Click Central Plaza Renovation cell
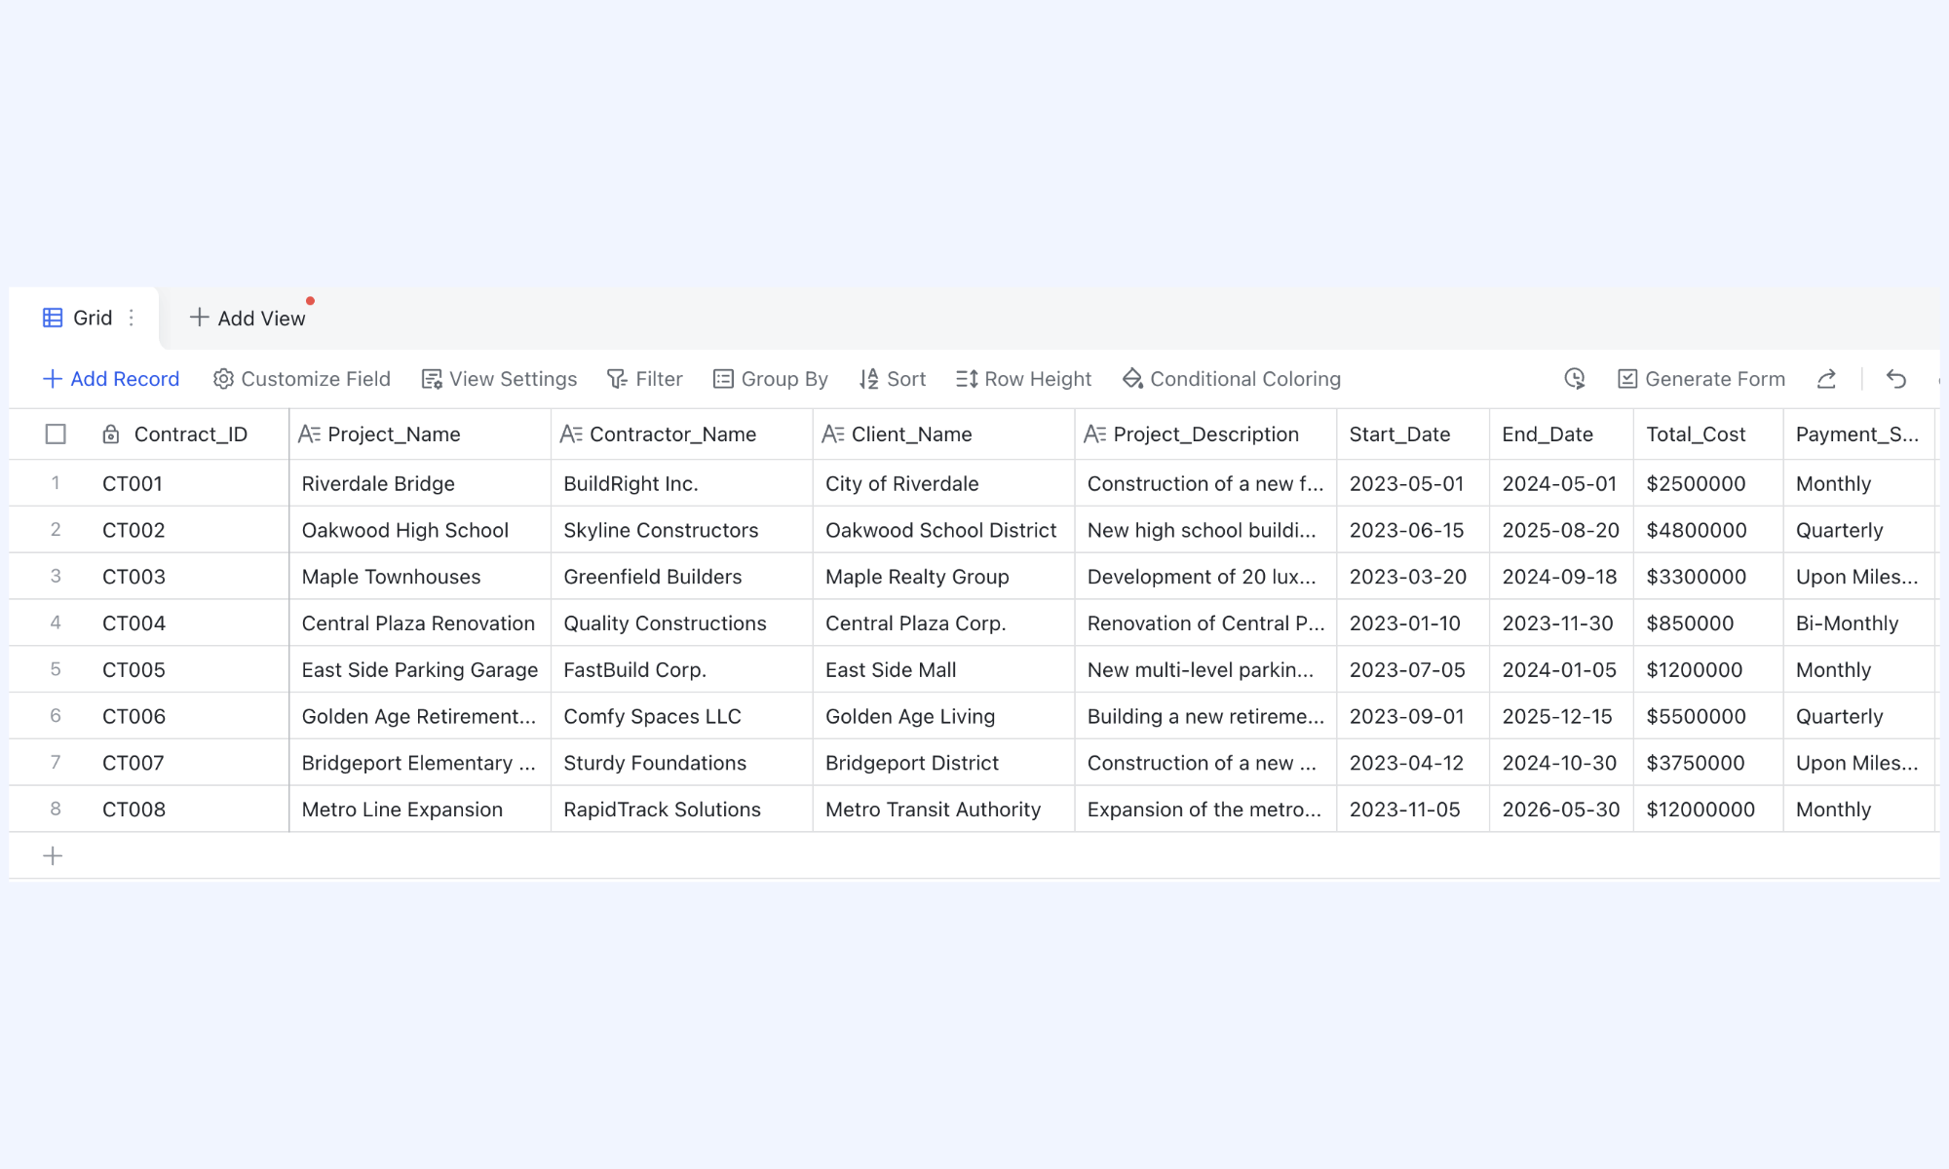1949x1169 pixels. (420, 623)
